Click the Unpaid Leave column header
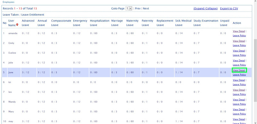The width and height of the screenshot is (257, 124). point(225,23)
